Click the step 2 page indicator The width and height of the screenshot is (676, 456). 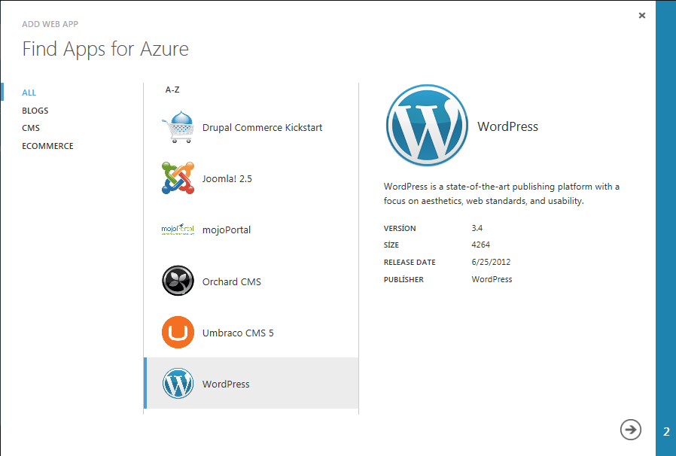[666, 431]
